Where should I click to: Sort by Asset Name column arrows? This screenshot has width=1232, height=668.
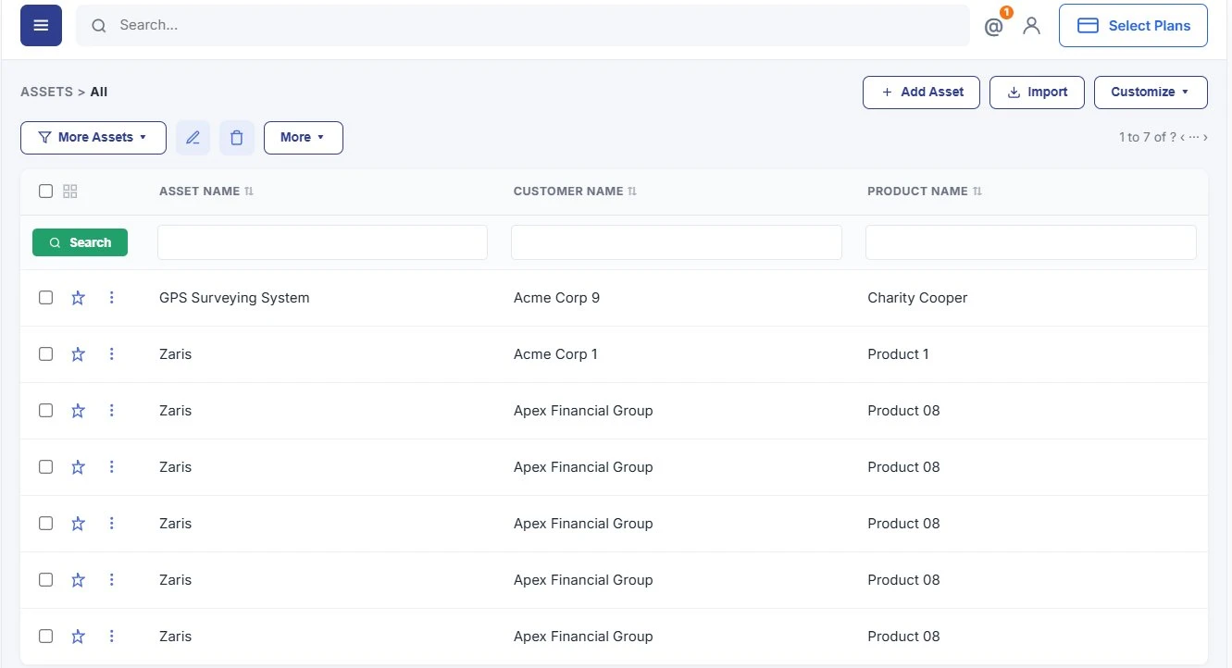249,192
